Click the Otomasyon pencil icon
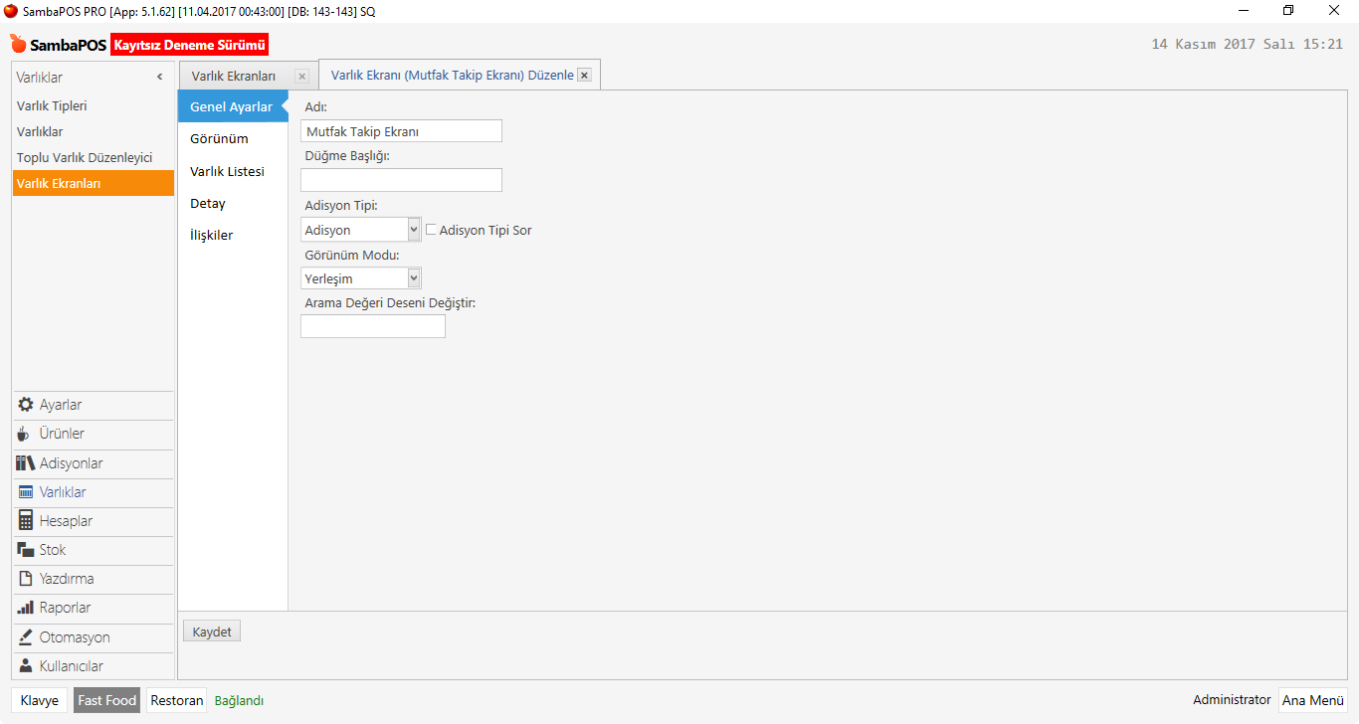The width and height of the screenshot is (1359, 724). [x=26, y=637]
